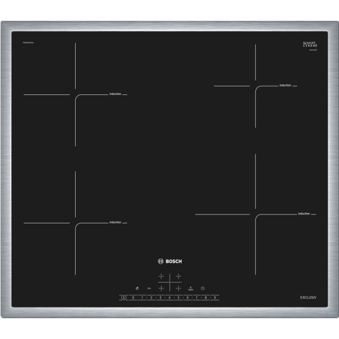The width and height of the screenshot is (339, 339).
Task: Click the Bosch logo
Action: (170, 261)
